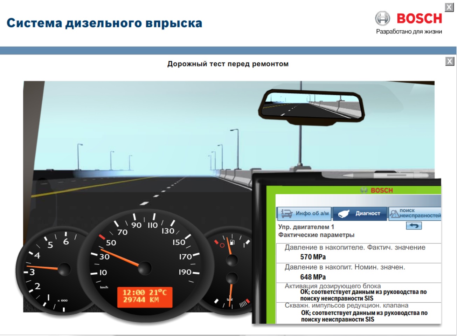
Task: Click the low fuel warning lamp circle
Action: pyautogui.click(x=222, y=245)
